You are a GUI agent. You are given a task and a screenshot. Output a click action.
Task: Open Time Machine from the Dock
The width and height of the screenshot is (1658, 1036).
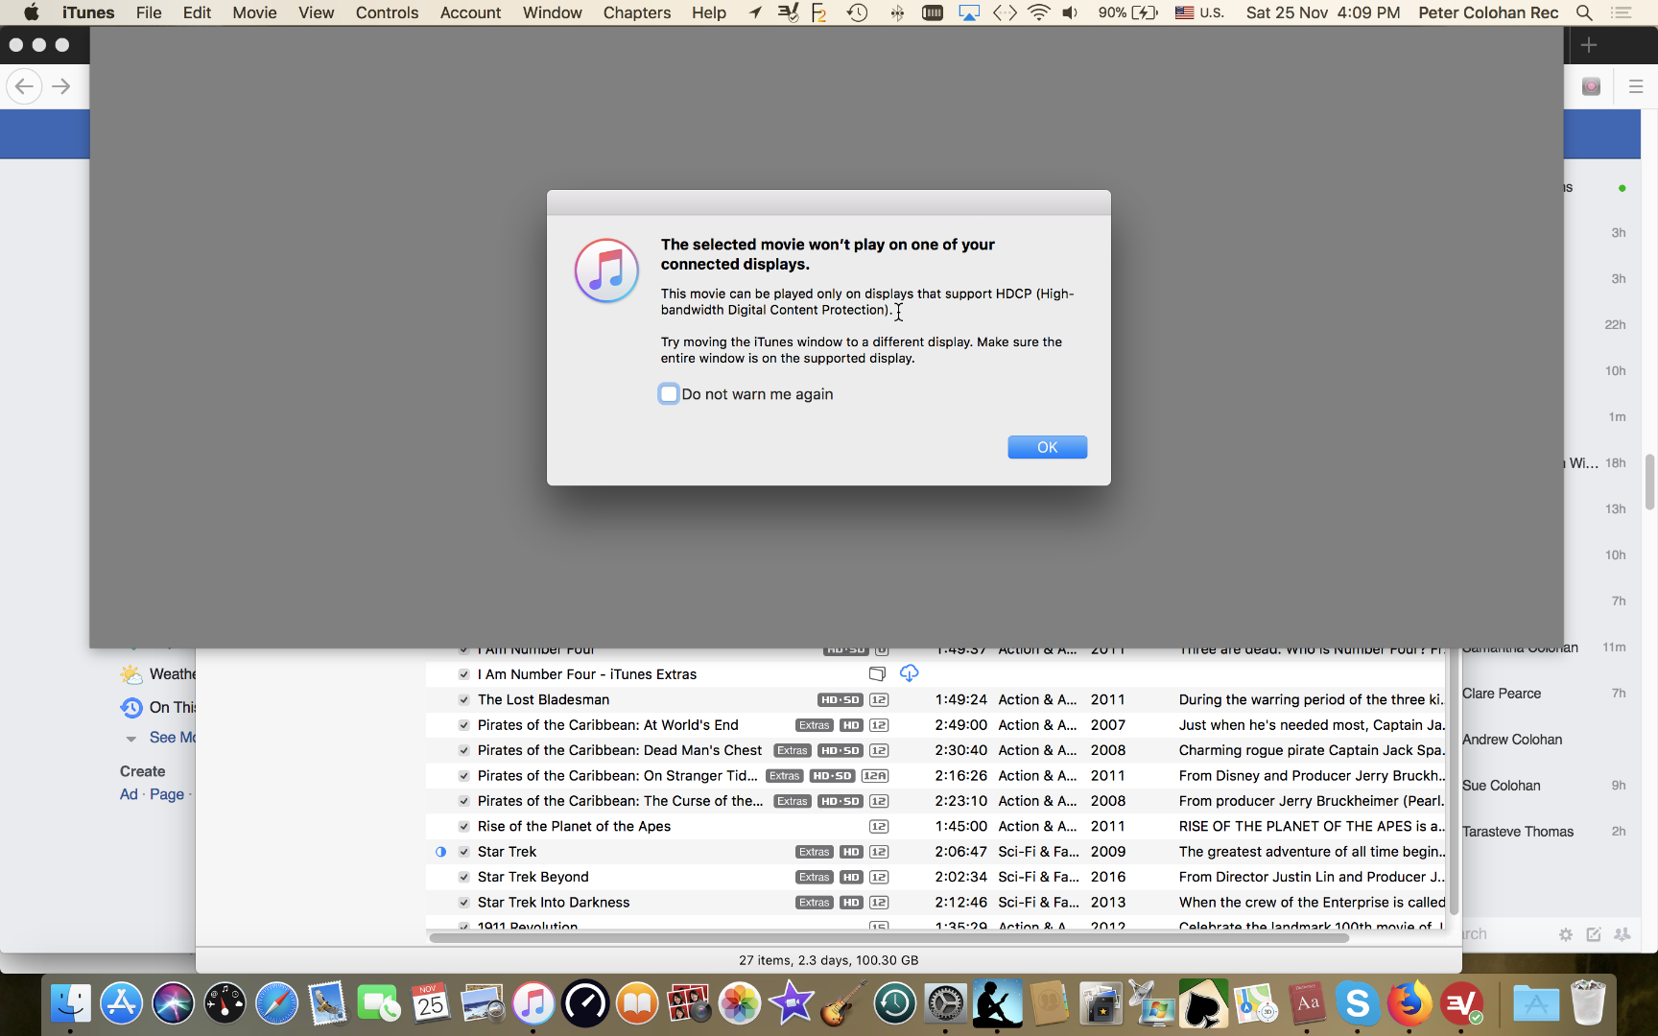[x=894, y=1004]
